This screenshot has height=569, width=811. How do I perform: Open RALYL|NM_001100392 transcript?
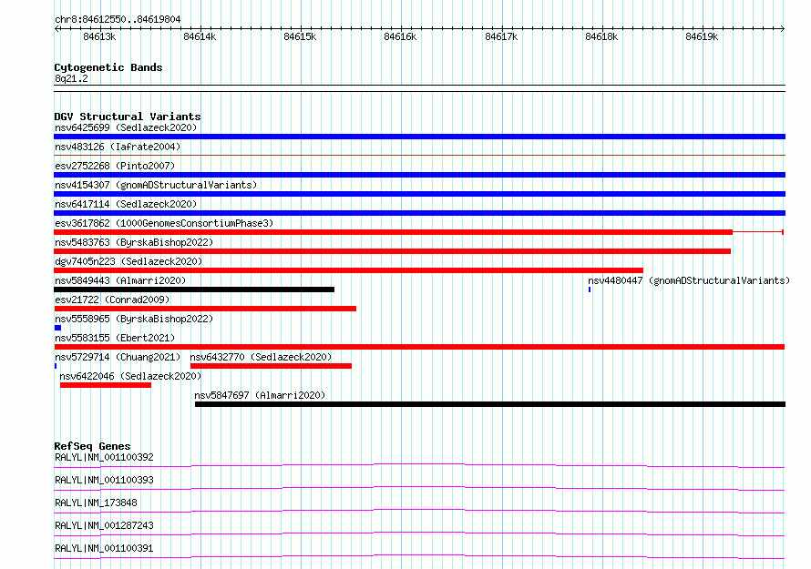pos(104,457)
